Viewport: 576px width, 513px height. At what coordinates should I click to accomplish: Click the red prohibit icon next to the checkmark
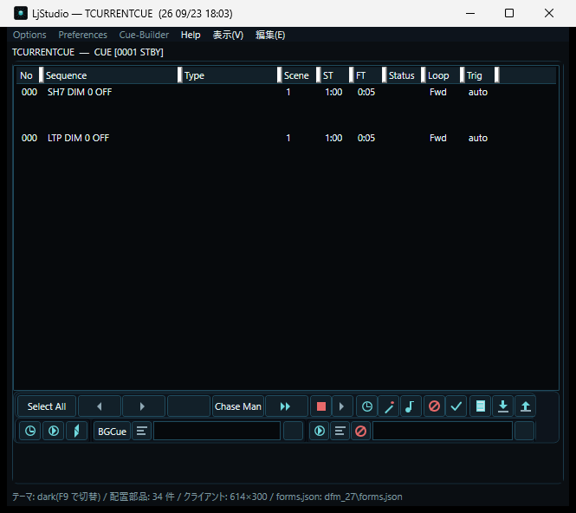pos(434,406)
